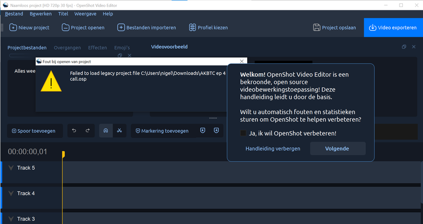The height and width of the screenshot is (224, 423).
Task: Maximize the OpenShot window
Action: point(401,5)
